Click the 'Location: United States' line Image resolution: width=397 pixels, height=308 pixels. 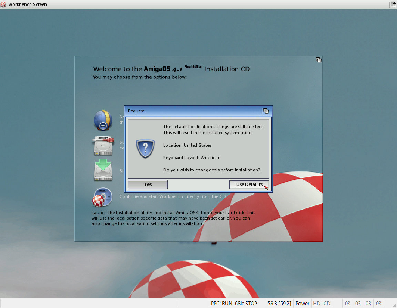coord(187,145)
